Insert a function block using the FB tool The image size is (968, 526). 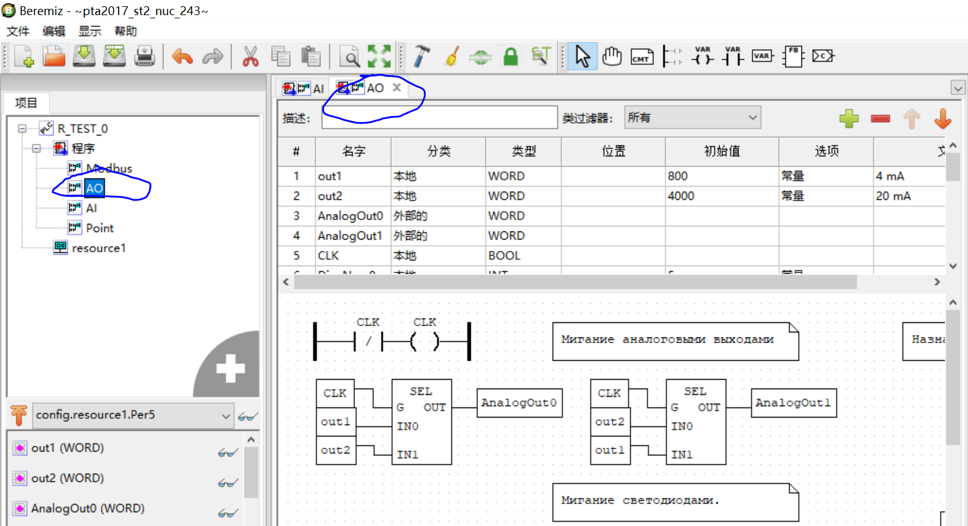click(793, 56)
